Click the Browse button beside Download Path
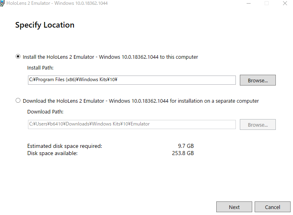 pos(258,124)
